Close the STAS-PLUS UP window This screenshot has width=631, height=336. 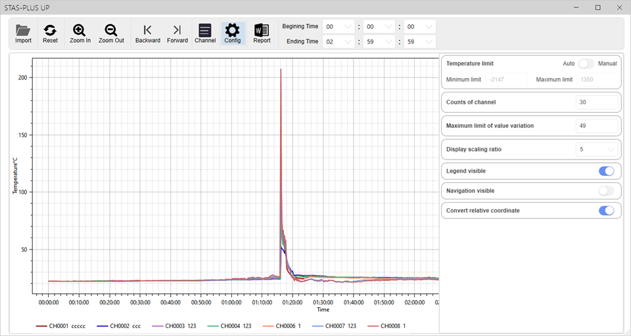coord(619,7)
